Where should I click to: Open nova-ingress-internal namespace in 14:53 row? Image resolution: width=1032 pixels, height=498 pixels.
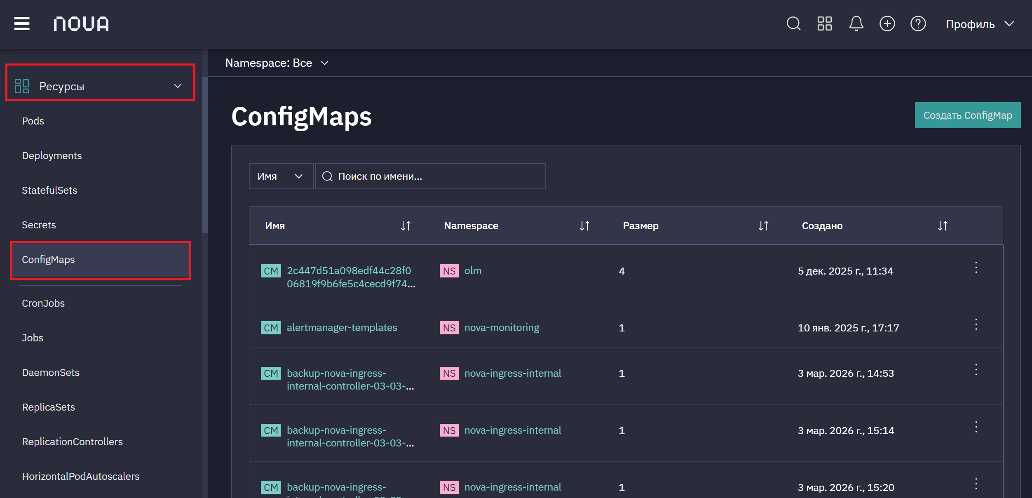(513, 373)
